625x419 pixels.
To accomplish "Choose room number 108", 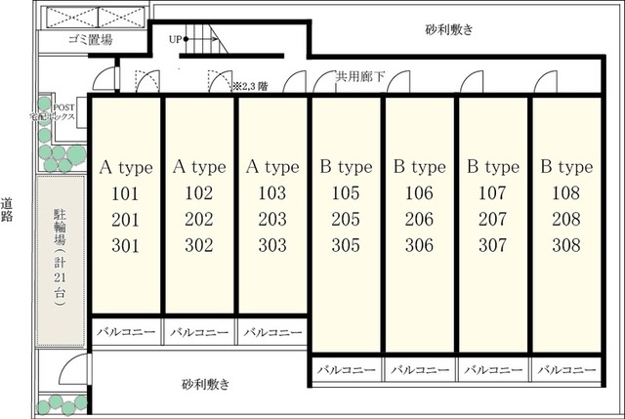I will pos(566,193).
